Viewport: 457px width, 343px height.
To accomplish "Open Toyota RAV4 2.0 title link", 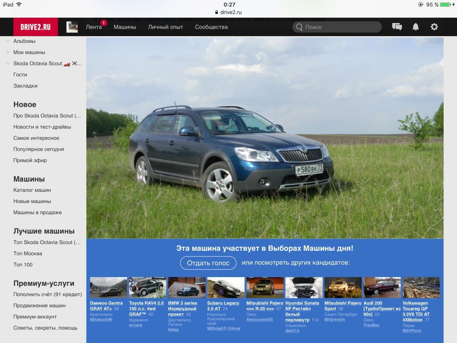I will click(x=146, y=309).
